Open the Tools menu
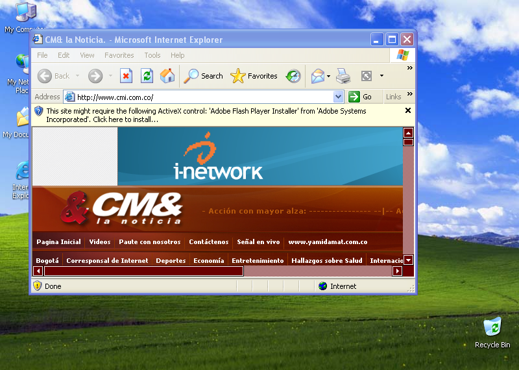 tap(152, 55)
